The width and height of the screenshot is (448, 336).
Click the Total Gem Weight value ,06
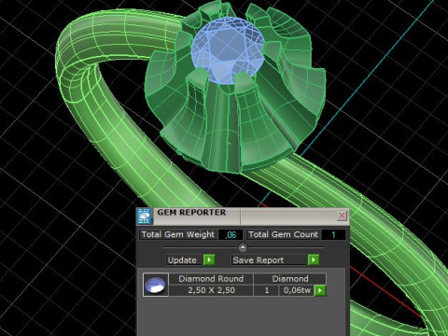(231, 235)
